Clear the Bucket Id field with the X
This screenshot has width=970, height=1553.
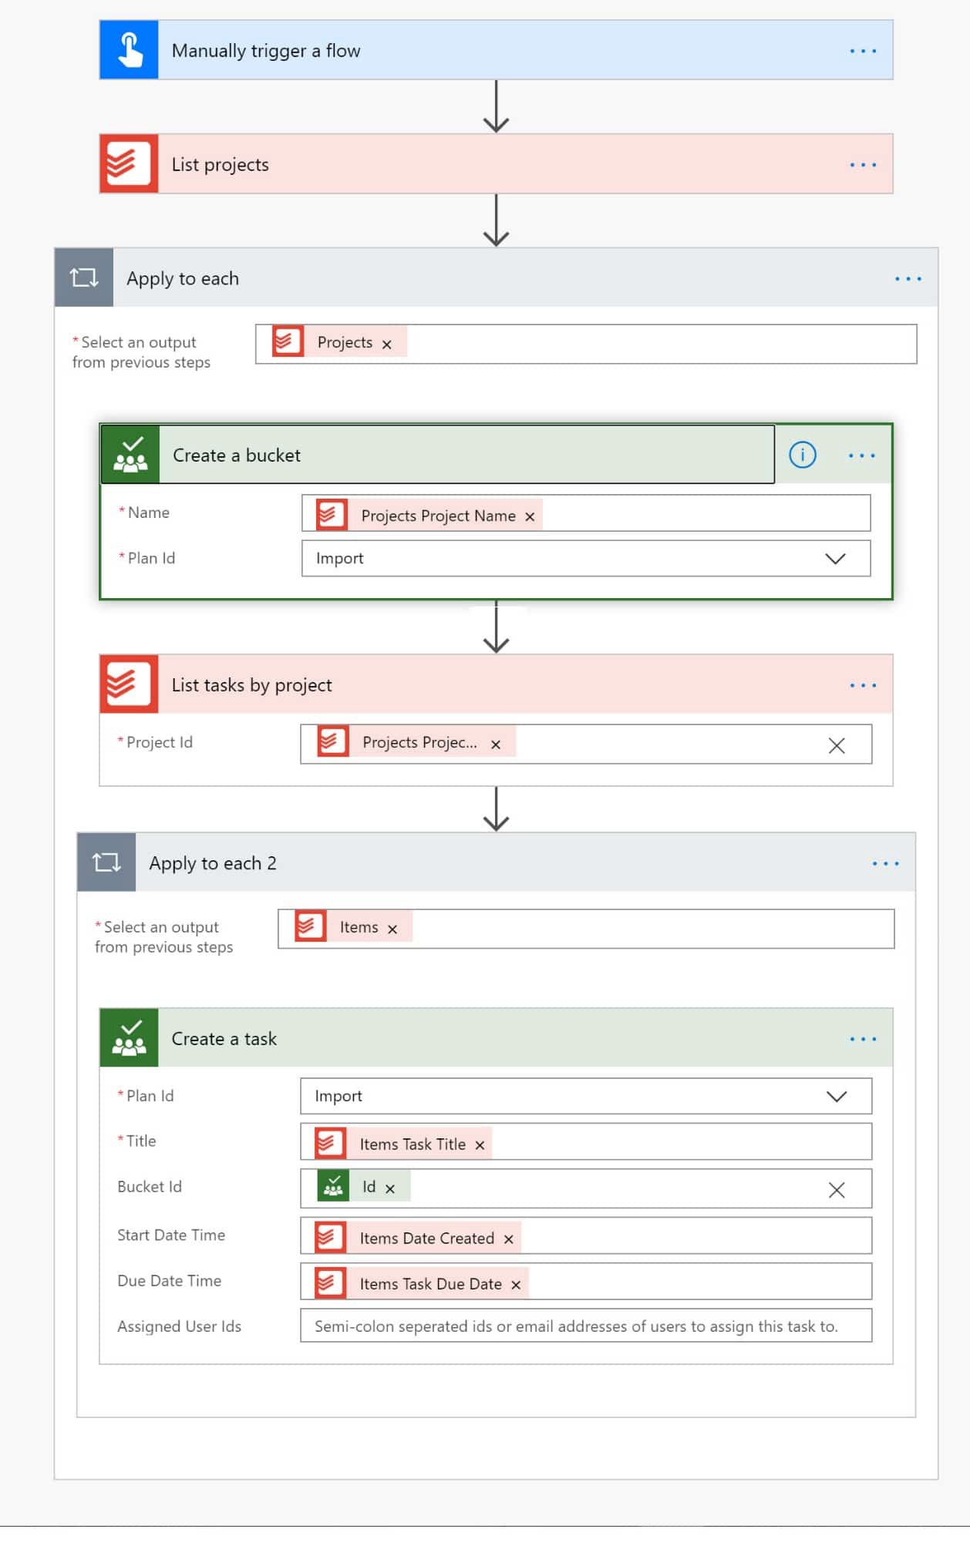click(x=837, y=1190)
